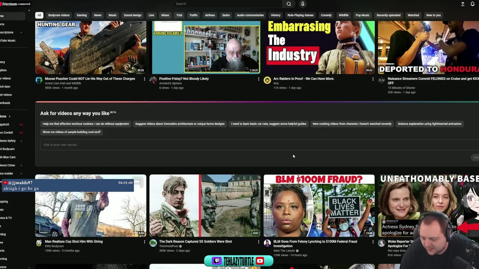479x269 pixels.
Task: Open the Armand Rosamilia video thumbnail
Action: click(x=206, y=47)
